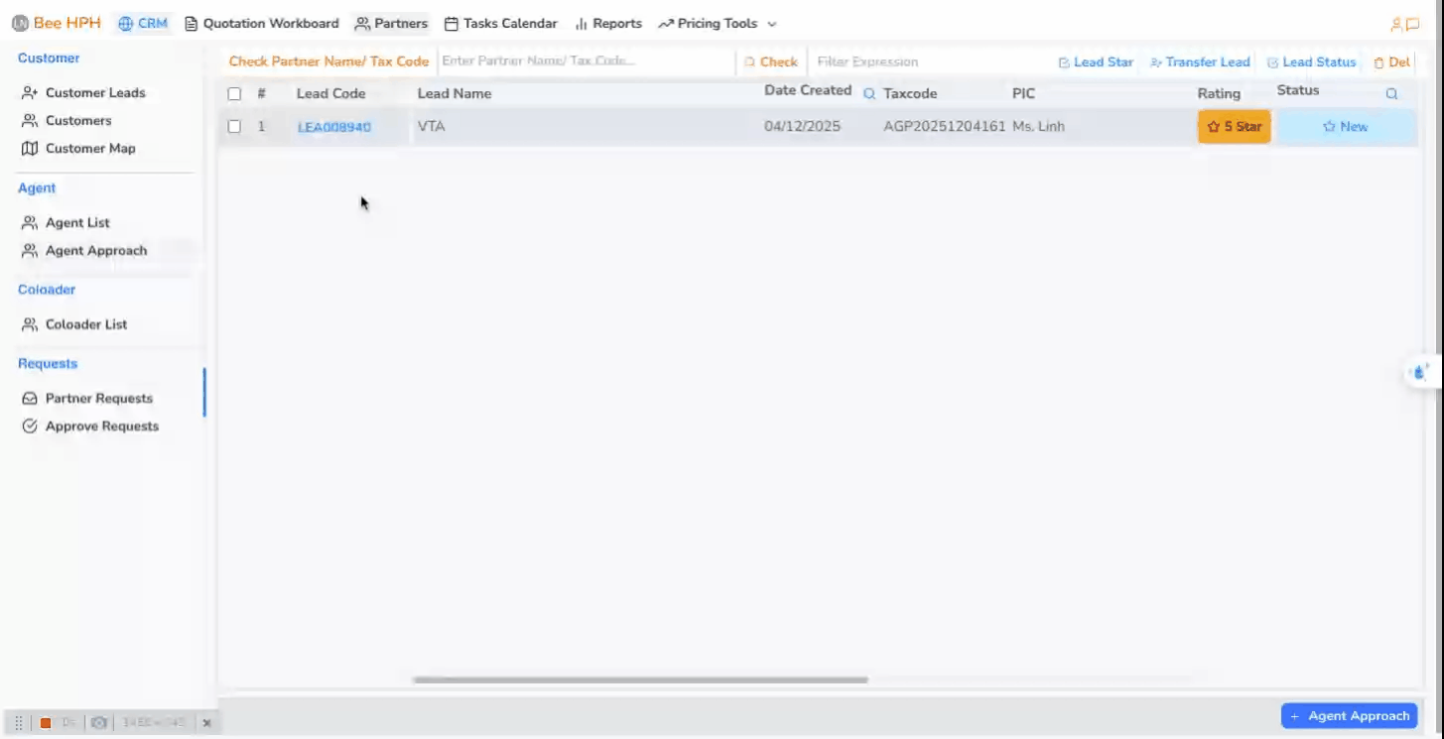Viewport: 1444px width, 739px height.
Task: Click the horizontal scrollbar under the table
Action: point(640,680)
